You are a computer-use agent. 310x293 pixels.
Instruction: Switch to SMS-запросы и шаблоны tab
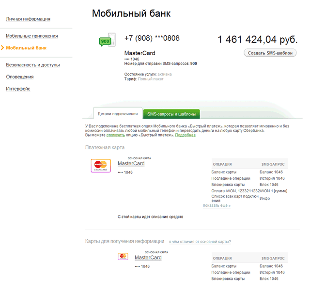point(171,114)
